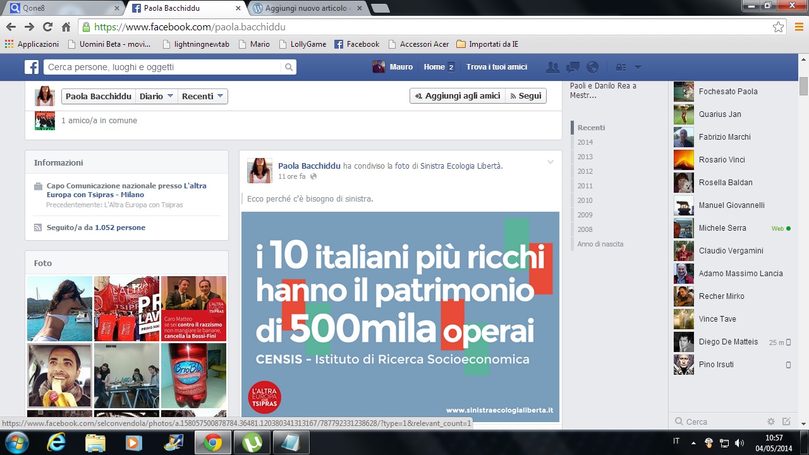Expand the Recenti dropdown

click(202, 96)
